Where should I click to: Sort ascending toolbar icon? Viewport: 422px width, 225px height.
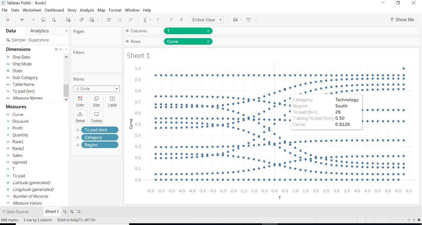(120, 20)
